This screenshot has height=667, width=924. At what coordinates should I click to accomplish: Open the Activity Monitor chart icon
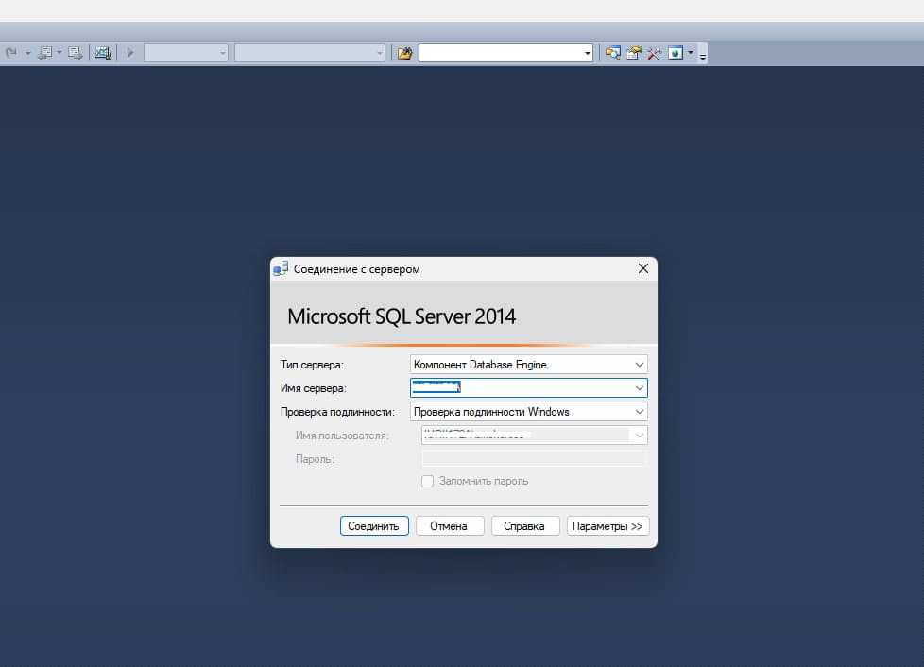[103, 53]
